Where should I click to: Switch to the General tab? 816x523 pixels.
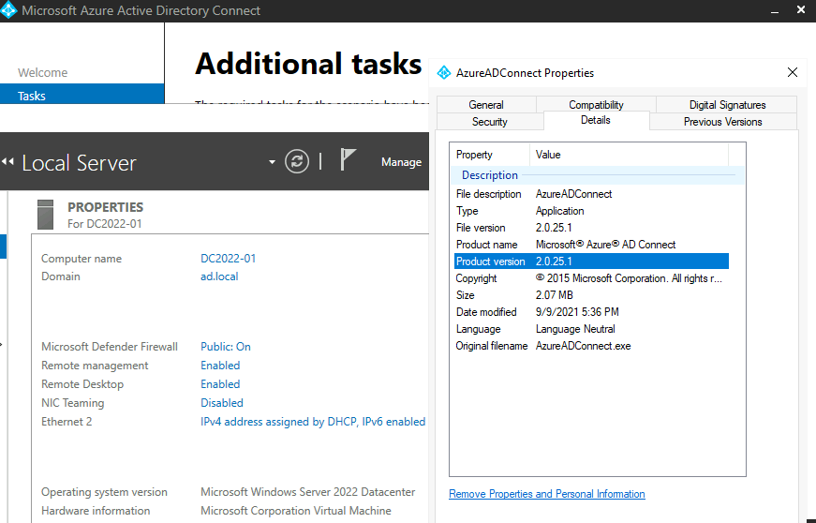(486, 105)
